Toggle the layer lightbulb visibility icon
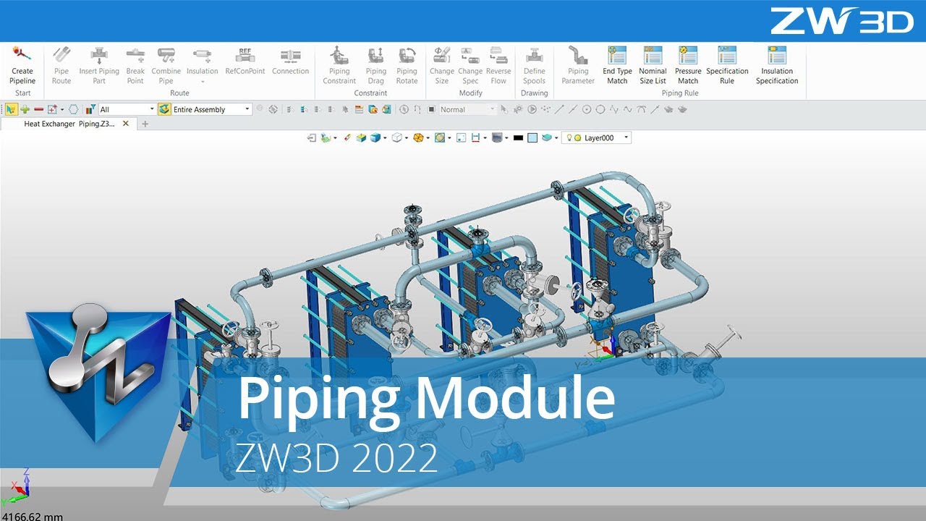This screenshot has width=926, height=521. pyautogui.click(x=569, y=137)
